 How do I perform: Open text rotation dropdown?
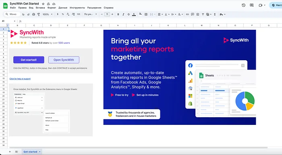click(180, 14)
